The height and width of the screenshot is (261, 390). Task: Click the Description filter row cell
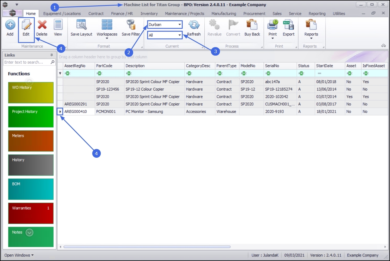(154, 73)
